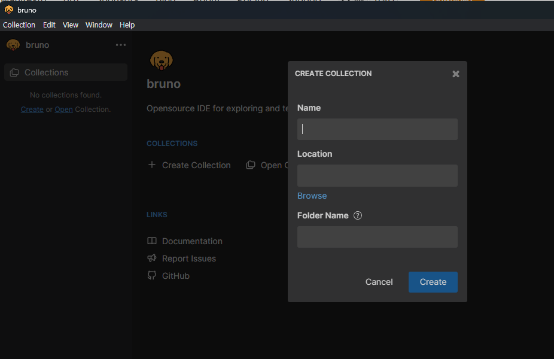Click the 'No collections found.' text
This screenshot has width=554, height=359.
click(66, 95)
